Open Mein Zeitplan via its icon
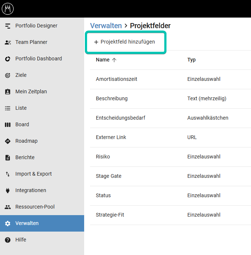This screenshot has width=251, height=255. (8, 92)
